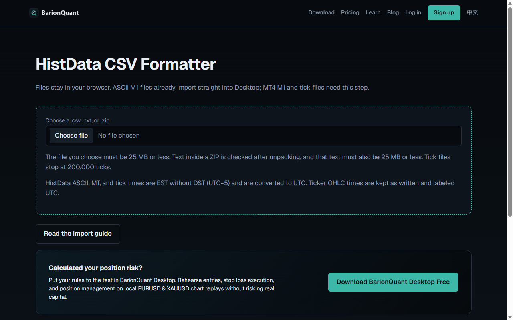Select Log in from the header
This screenshot has height=320, width=513.
click(413, 13)
